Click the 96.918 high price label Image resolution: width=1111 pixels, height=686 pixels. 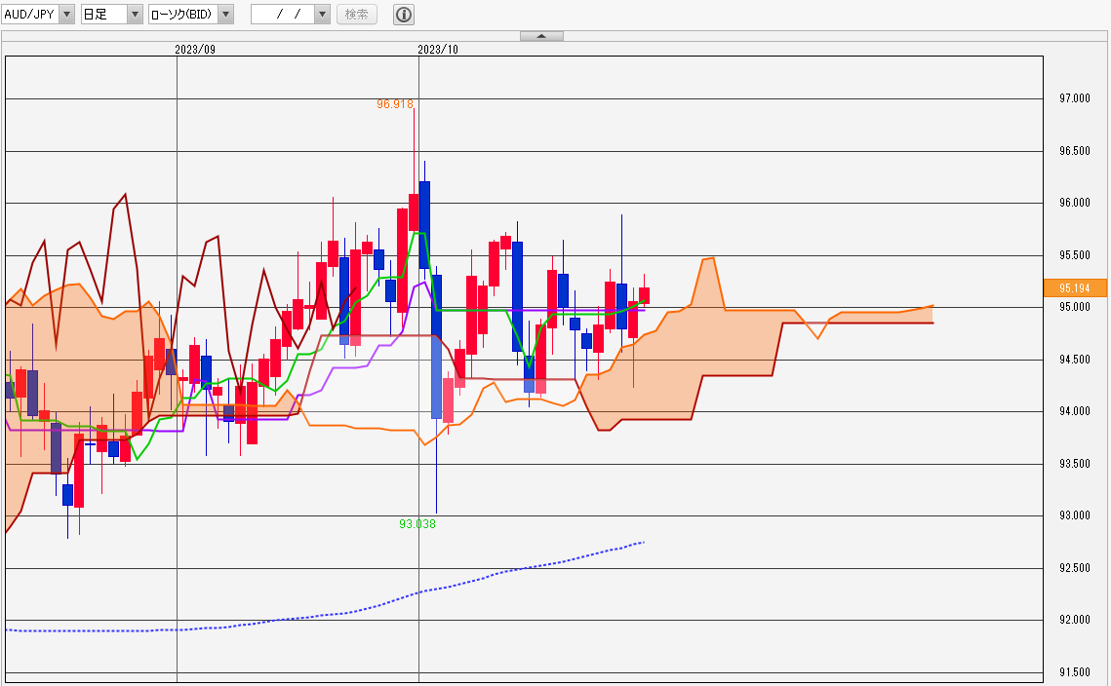395,104
